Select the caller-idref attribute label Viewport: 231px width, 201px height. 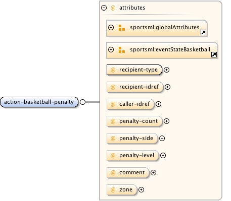point(134,104)
